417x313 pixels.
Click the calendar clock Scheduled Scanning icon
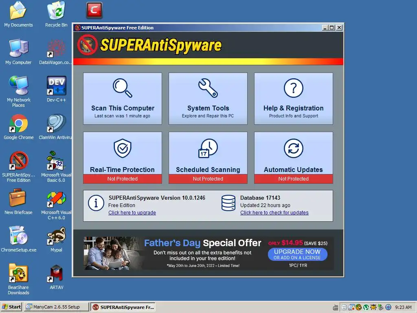tap(208, 148)
